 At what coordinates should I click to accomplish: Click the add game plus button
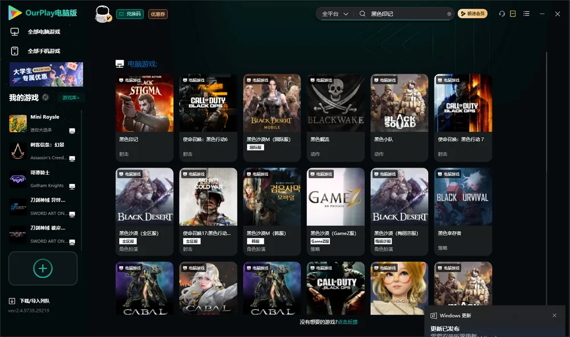43,268
